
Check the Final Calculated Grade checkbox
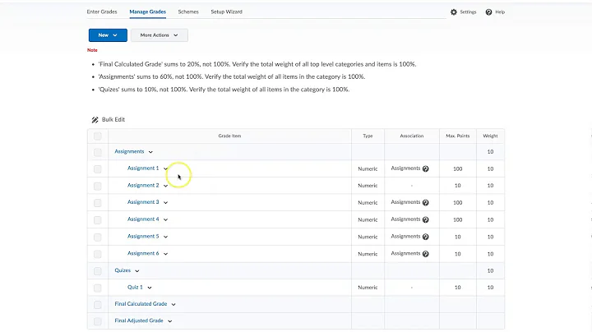[97, 304]
